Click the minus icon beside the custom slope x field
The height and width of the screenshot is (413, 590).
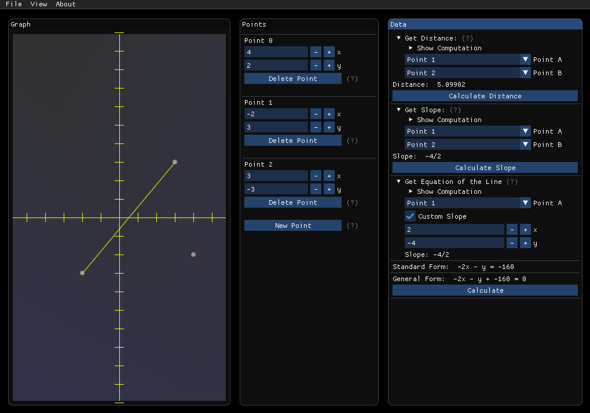(512, 230)
